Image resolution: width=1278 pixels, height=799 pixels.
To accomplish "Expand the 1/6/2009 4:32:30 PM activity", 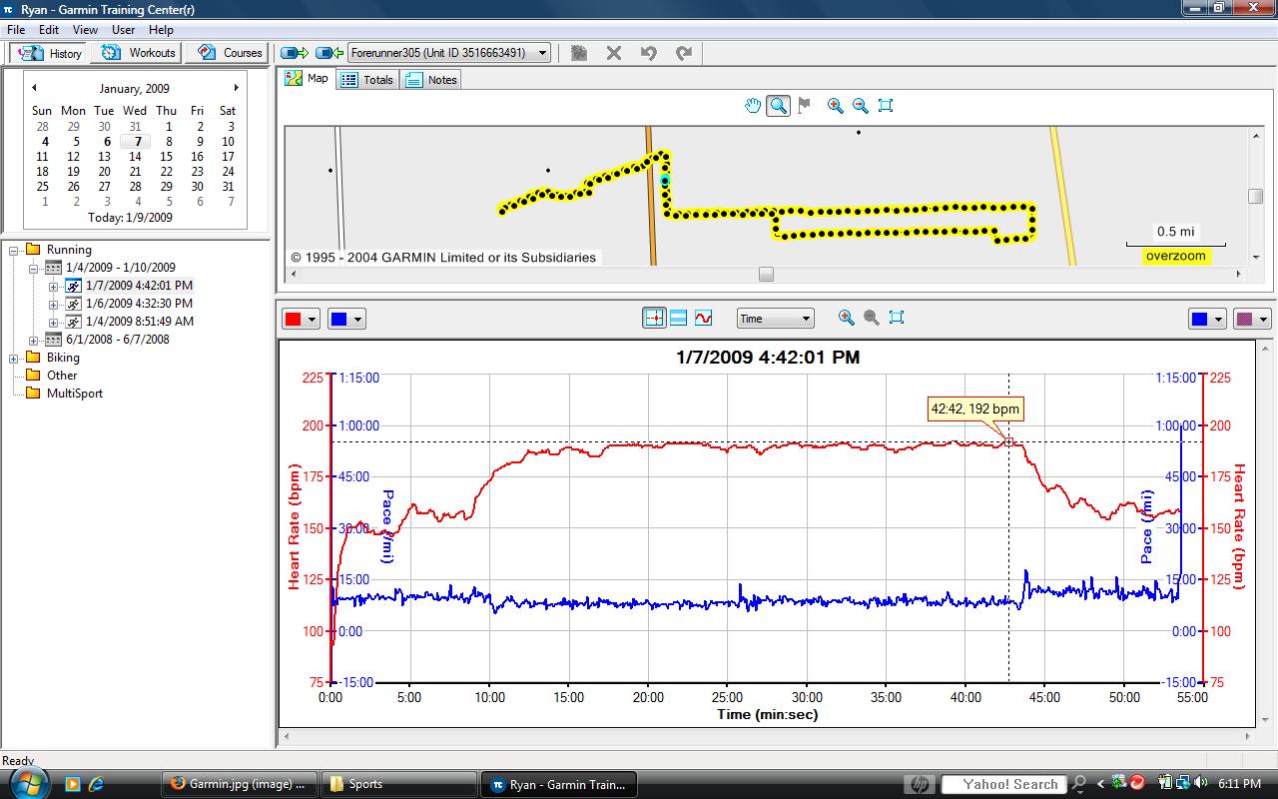I will click(54, 304).
